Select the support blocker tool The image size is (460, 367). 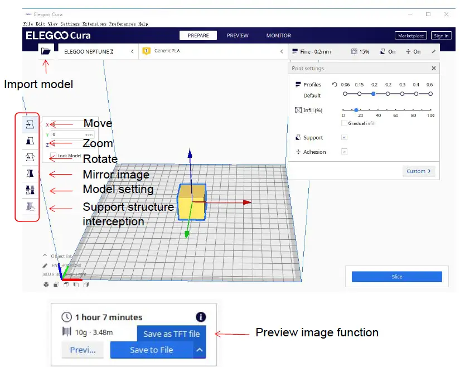(30, 206)
